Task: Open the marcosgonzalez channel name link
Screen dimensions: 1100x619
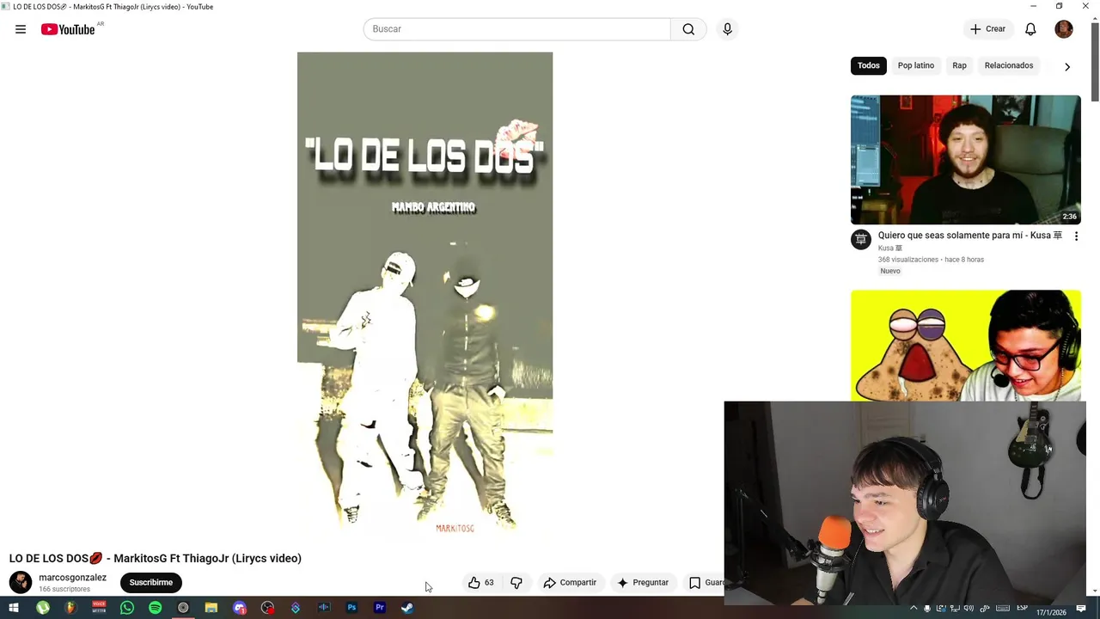Action: (72, 578)
